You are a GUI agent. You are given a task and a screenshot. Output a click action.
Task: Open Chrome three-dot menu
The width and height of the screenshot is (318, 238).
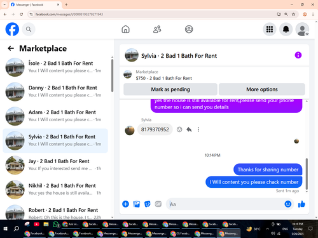(x=313, y=15)
